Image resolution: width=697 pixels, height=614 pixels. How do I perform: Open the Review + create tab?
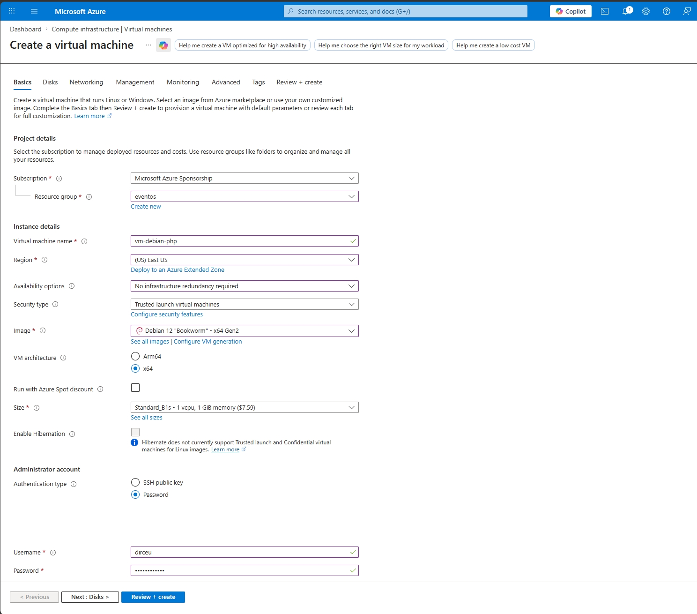point(299,82)
